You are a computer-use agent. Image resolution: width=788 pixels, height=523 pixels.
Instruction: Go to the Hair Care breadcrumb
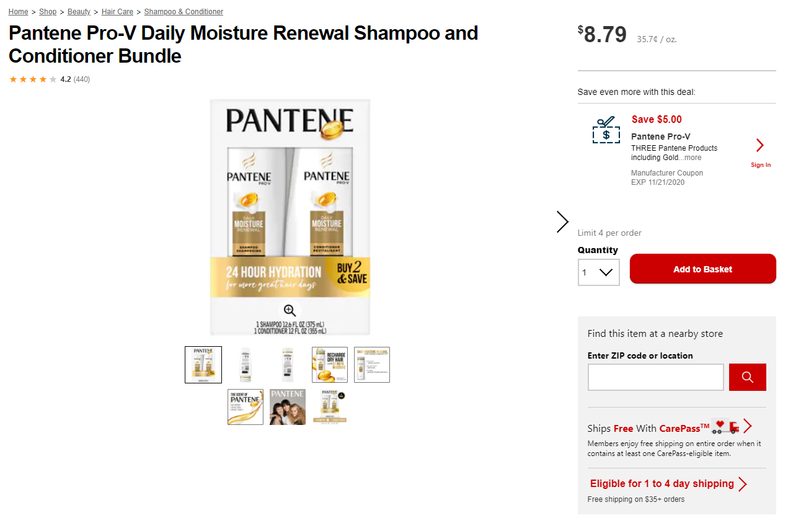point(118,12)
